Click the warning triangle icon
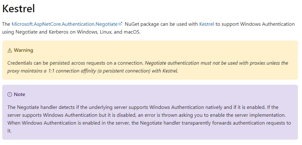The height and width of the screenshot is (145, 302). coord(10,50)
